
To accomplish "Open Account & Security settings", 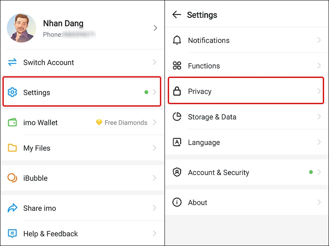I will click(247, 172).
